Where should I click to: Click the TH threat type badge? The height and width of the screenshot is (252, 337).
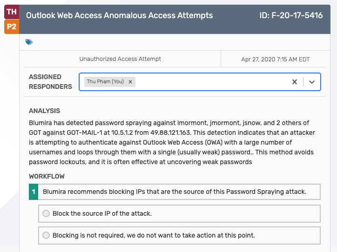12,12
